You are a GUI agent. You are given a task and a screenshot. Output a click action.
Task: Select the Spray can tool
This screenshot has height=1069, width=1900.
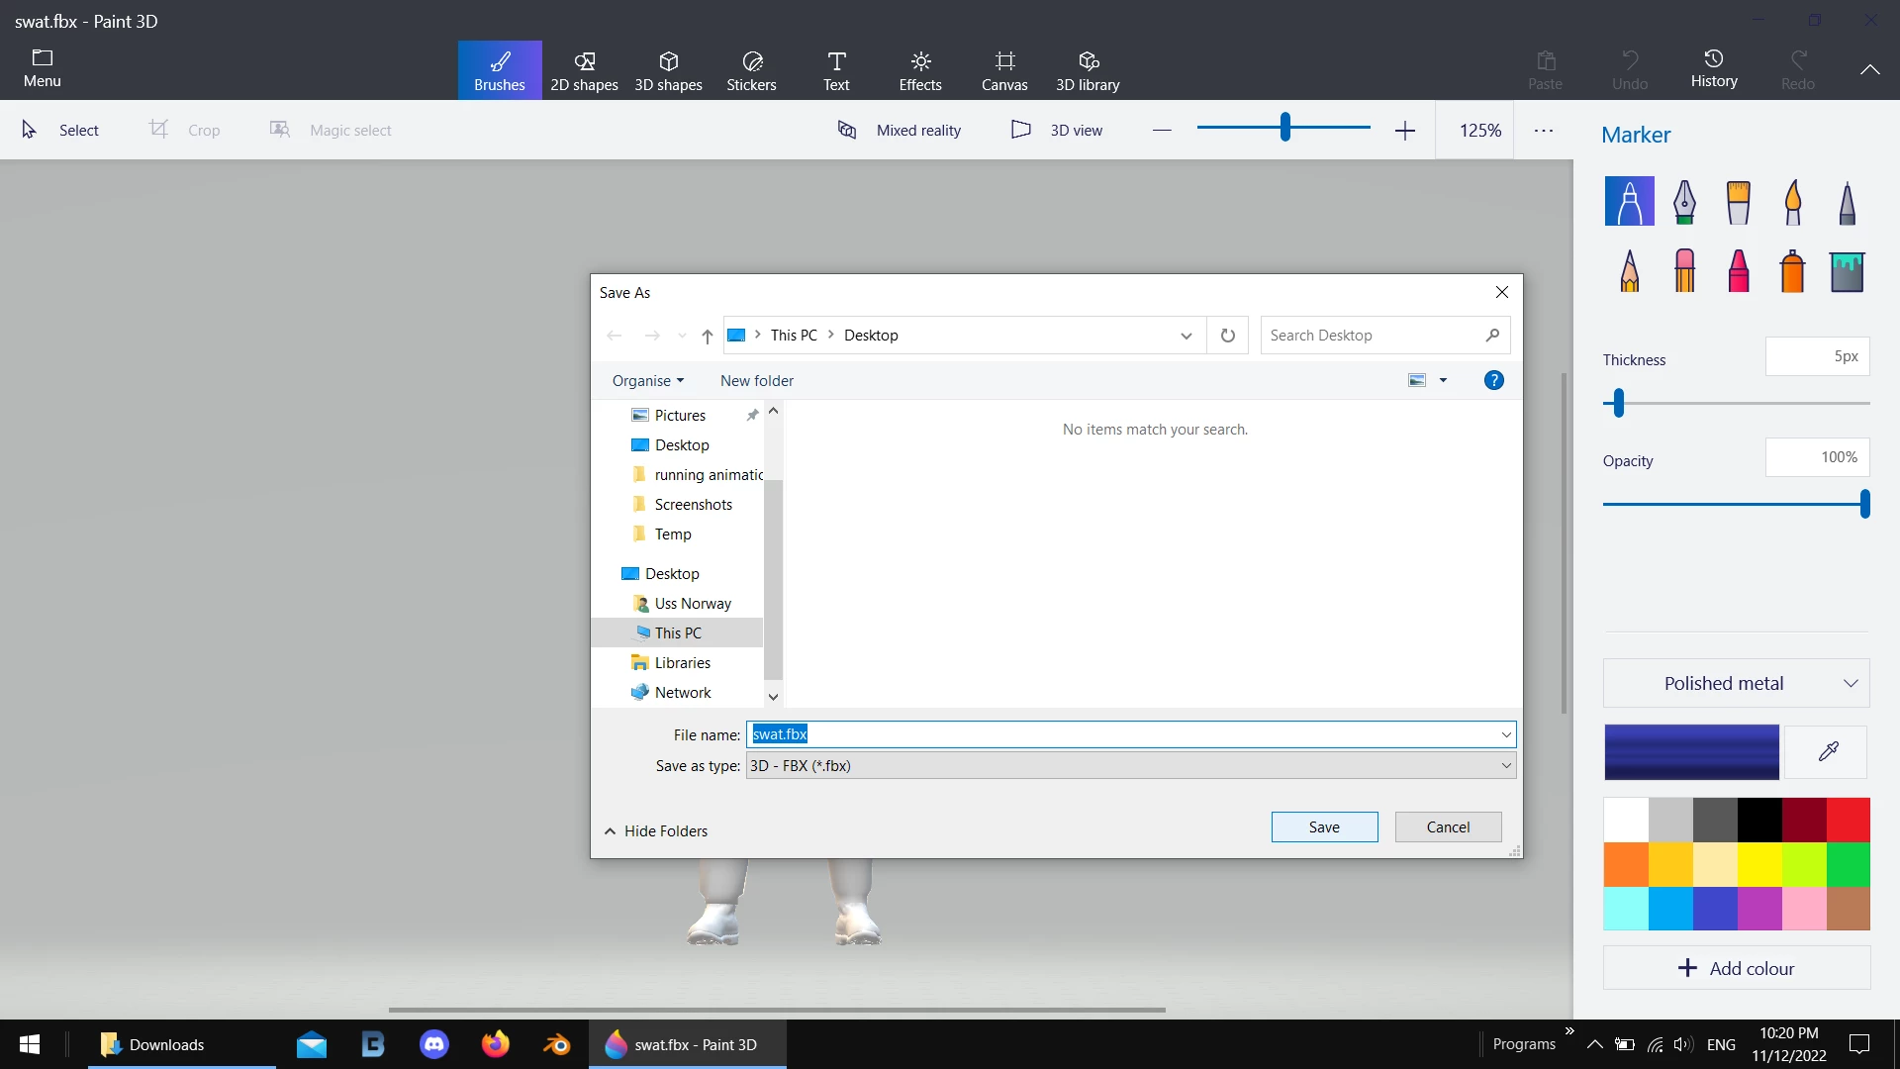pyautogui.click(x=1792, y=270)
